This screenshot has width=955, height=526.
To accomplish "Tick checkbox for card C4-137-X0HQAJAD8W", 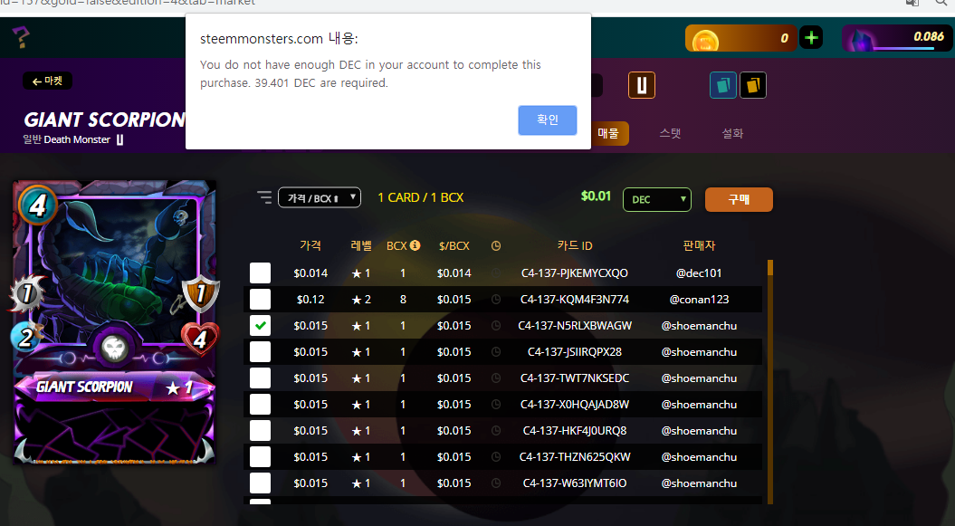I will pos(260,405).
